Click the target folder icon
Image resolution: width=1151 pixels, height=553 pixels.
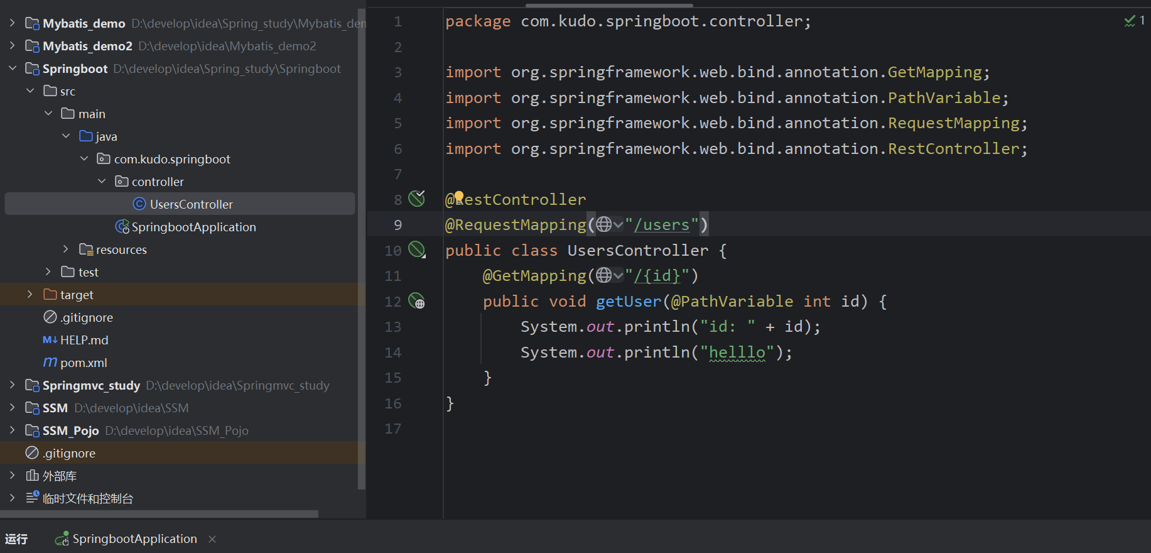[x=50, y=295]
